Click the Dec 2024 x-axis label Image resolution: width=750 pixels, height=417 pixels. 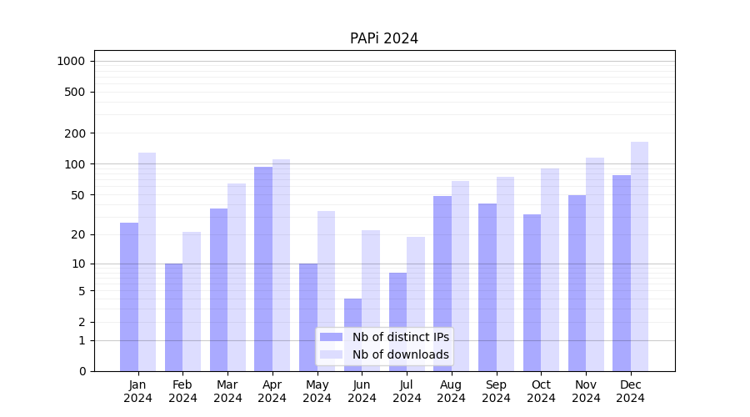(630, 391)
